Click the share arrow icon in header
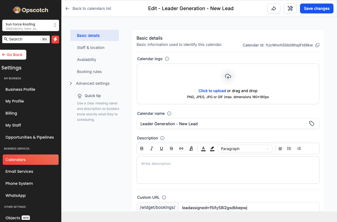The height and width of the screenshot is (222, 337). pos(273,8)
